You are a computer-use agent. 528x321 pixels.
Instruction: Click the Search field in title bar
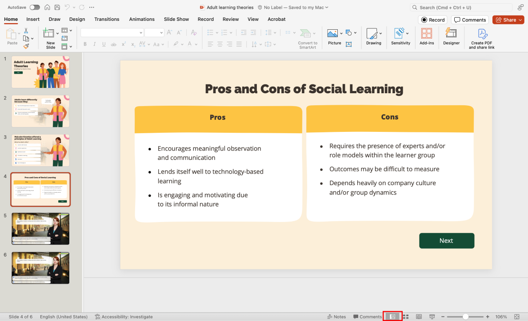(x=461, y=8)
